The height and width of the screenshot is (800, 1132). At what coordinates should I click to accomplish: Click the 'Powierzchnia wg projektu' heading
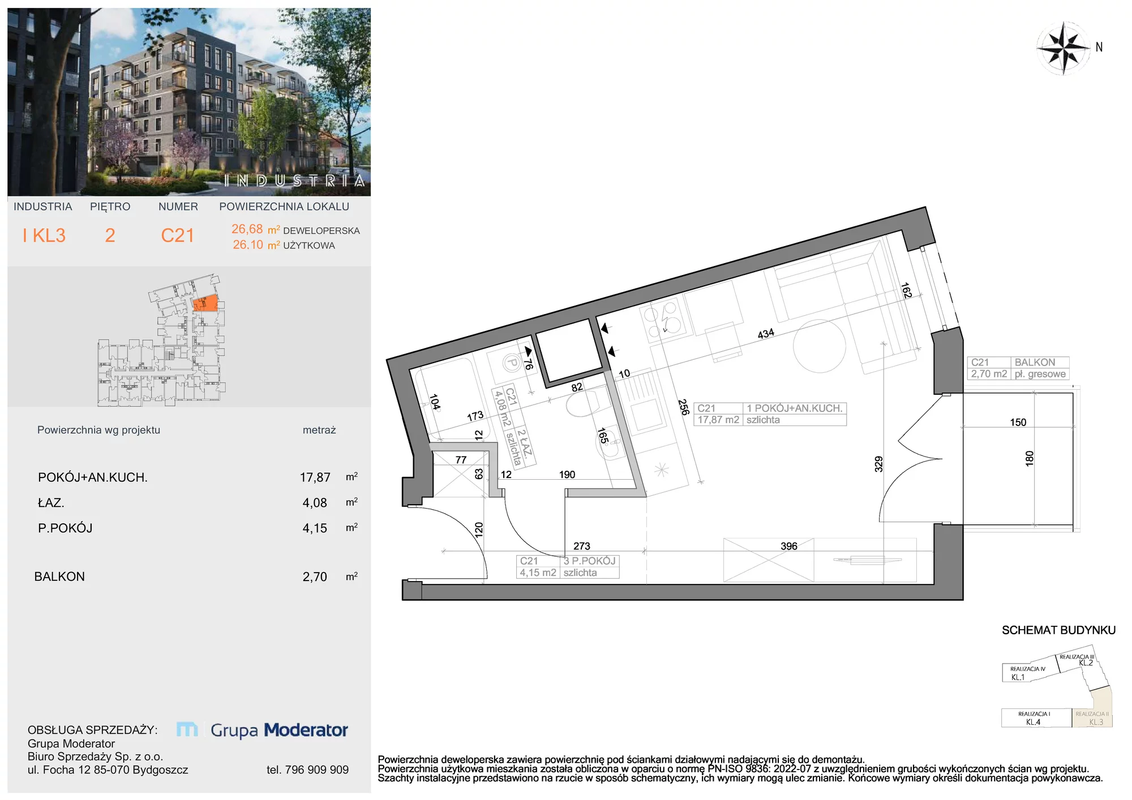tap(98, 430)
